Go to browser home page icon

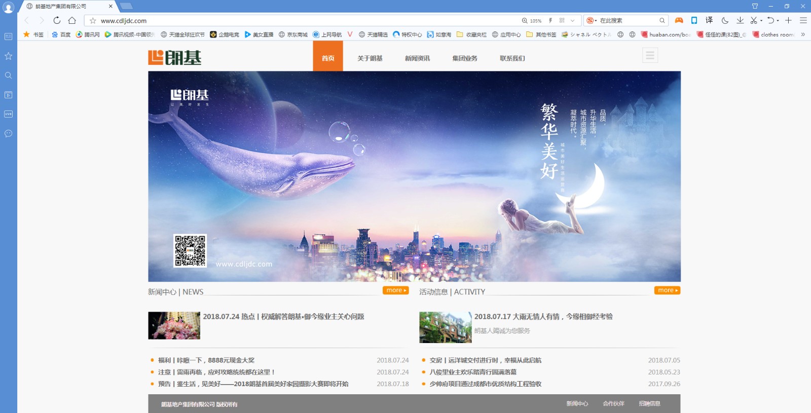72,20
